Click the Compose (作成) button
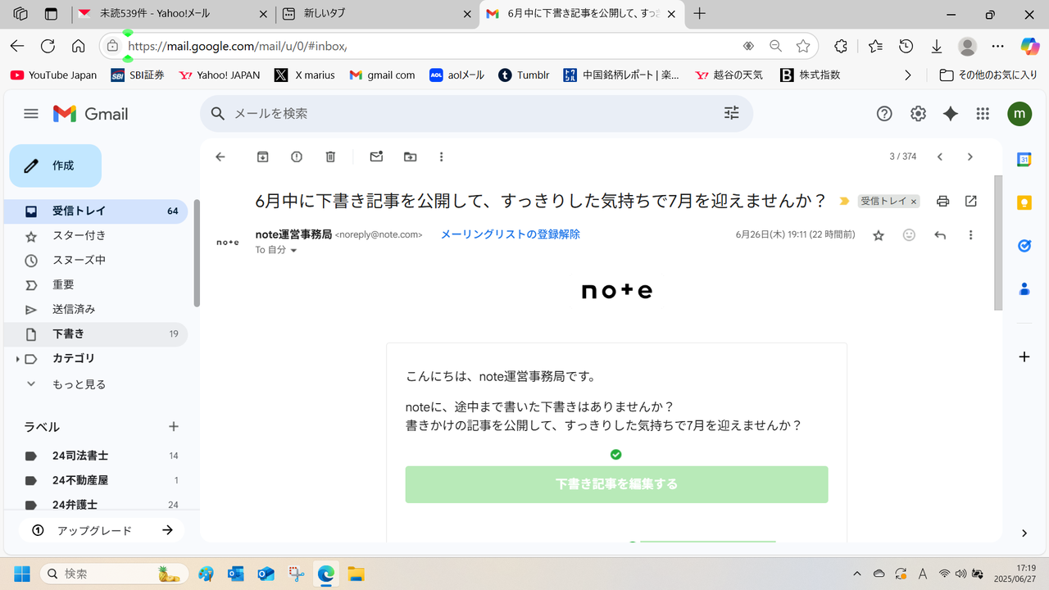 pos(55,166)
